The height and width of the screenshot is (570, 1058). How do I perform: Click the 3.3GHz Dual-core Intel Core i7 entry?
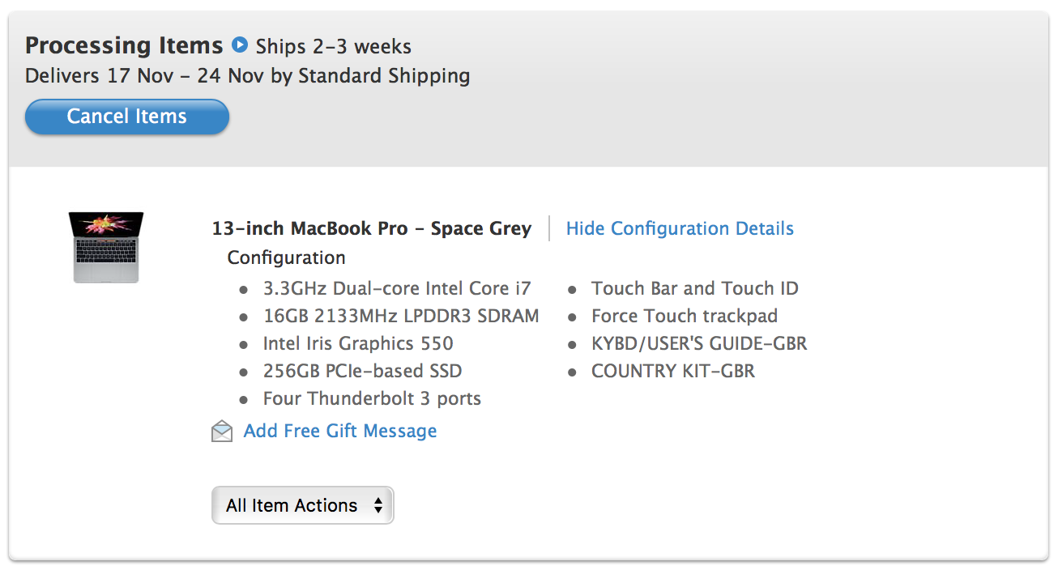click(x=397, y=289)
